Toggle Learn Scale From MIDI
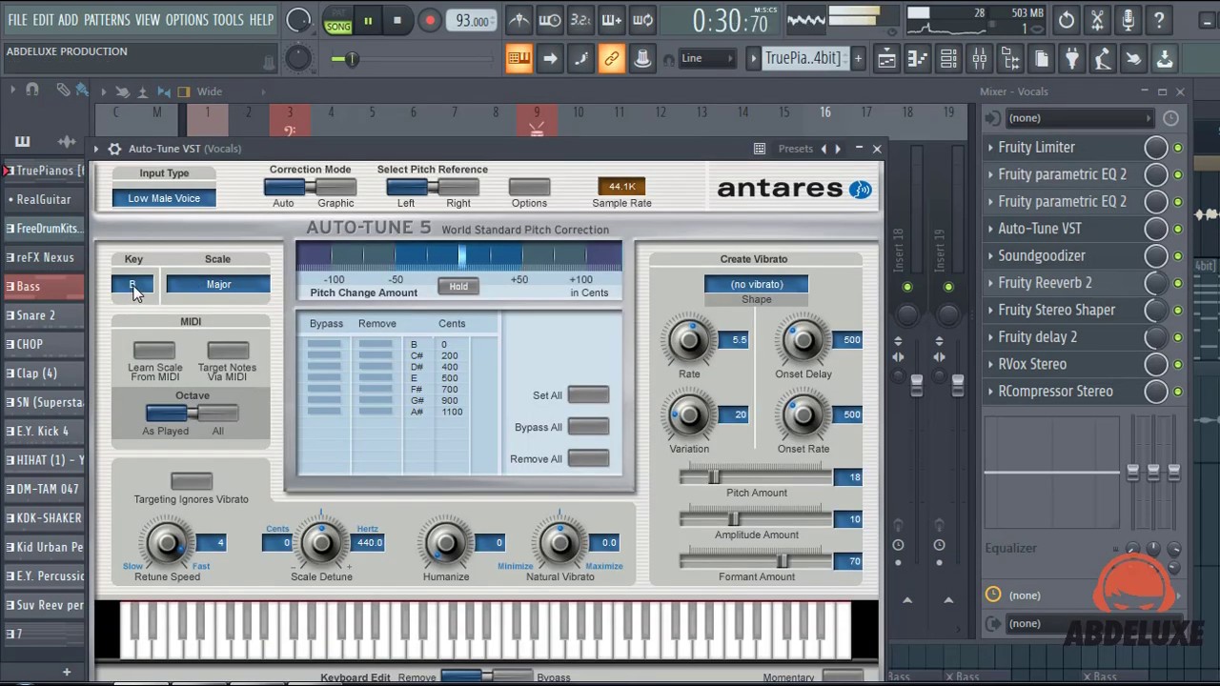 pyautogui.click(x=154, y=351)
